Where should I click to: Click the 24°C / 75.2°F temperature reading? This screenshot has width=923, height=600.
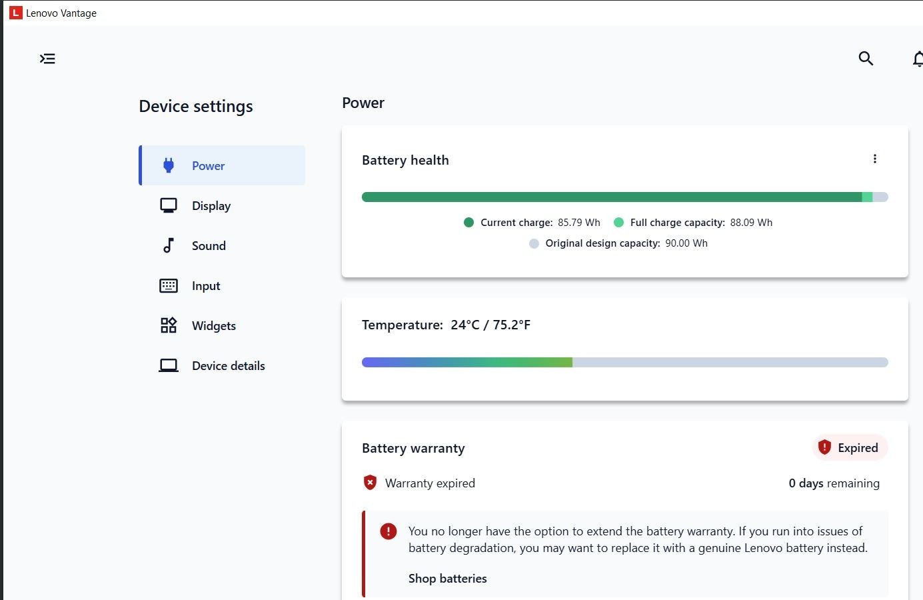coord(490,325)
